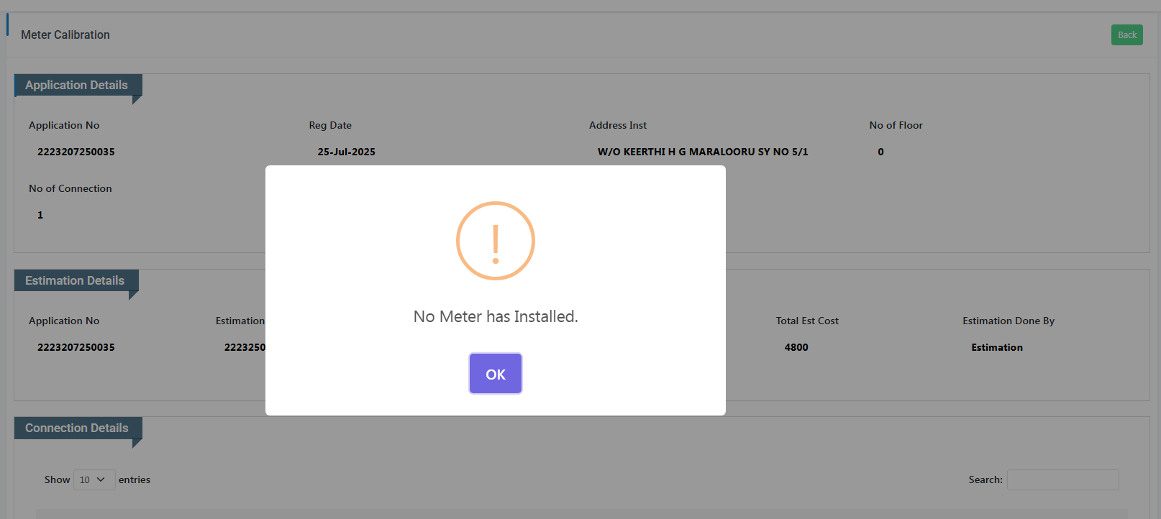Click the No of Floor label
The width and height of the screenshot is (1161, 519).
pos(896,125)
